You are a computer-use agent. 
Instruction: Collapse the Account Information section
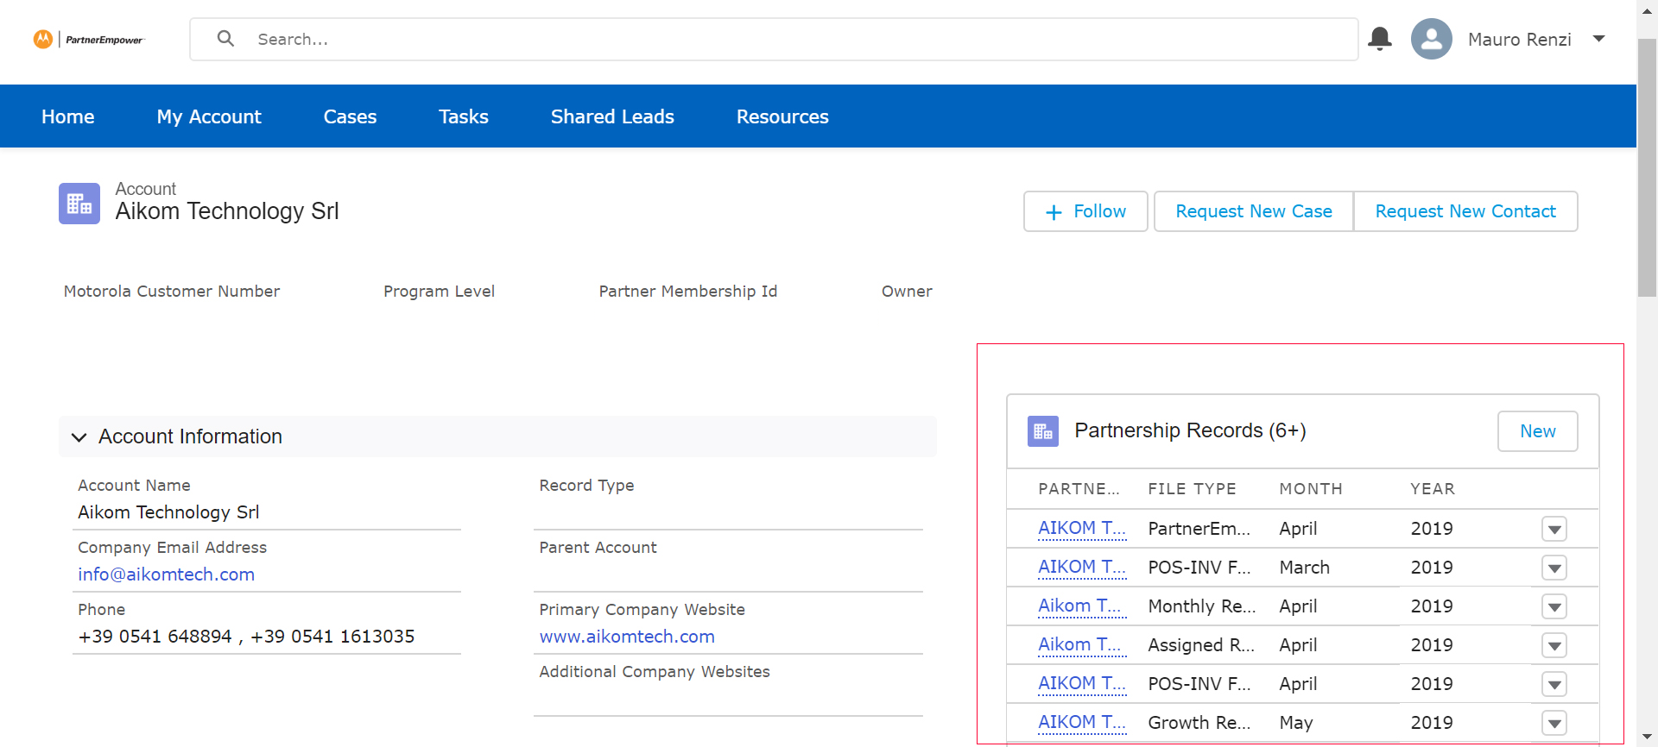(x=79, y=437)
